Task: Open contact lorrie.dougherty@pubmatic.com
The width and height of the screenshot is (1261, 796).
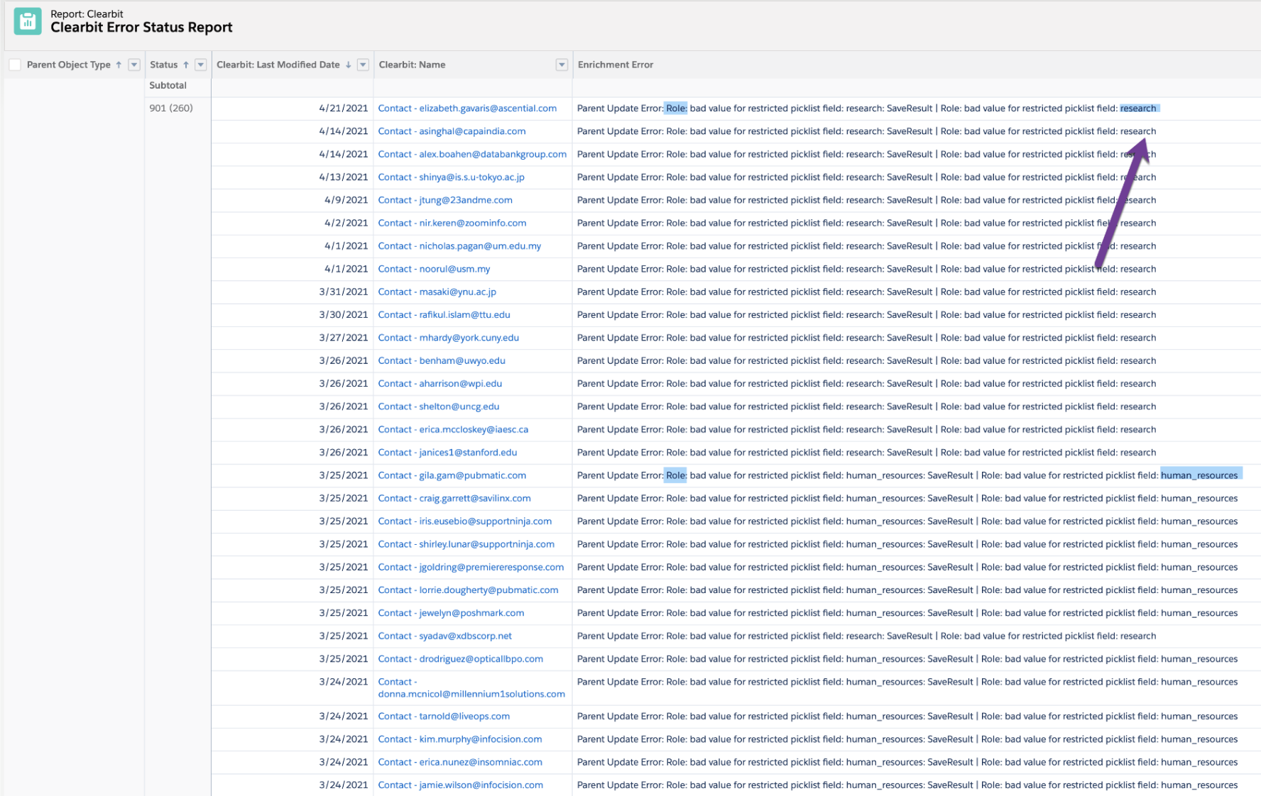Action: pyautogui.click(x=468, y=590)
